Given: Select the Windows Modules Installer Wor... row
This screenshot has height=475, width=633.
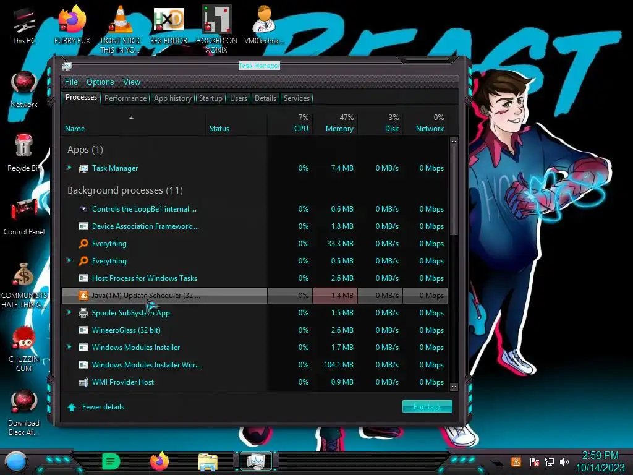Looking at the screenshot, I should click(x=255, y=365).
